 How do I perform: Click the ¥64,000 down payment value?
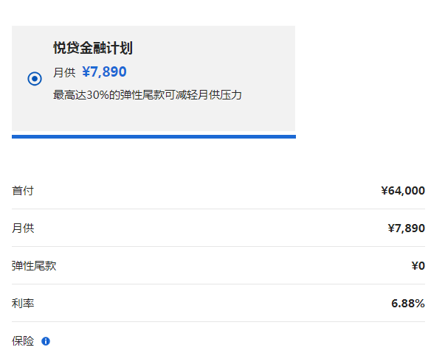tap(403, 190)
